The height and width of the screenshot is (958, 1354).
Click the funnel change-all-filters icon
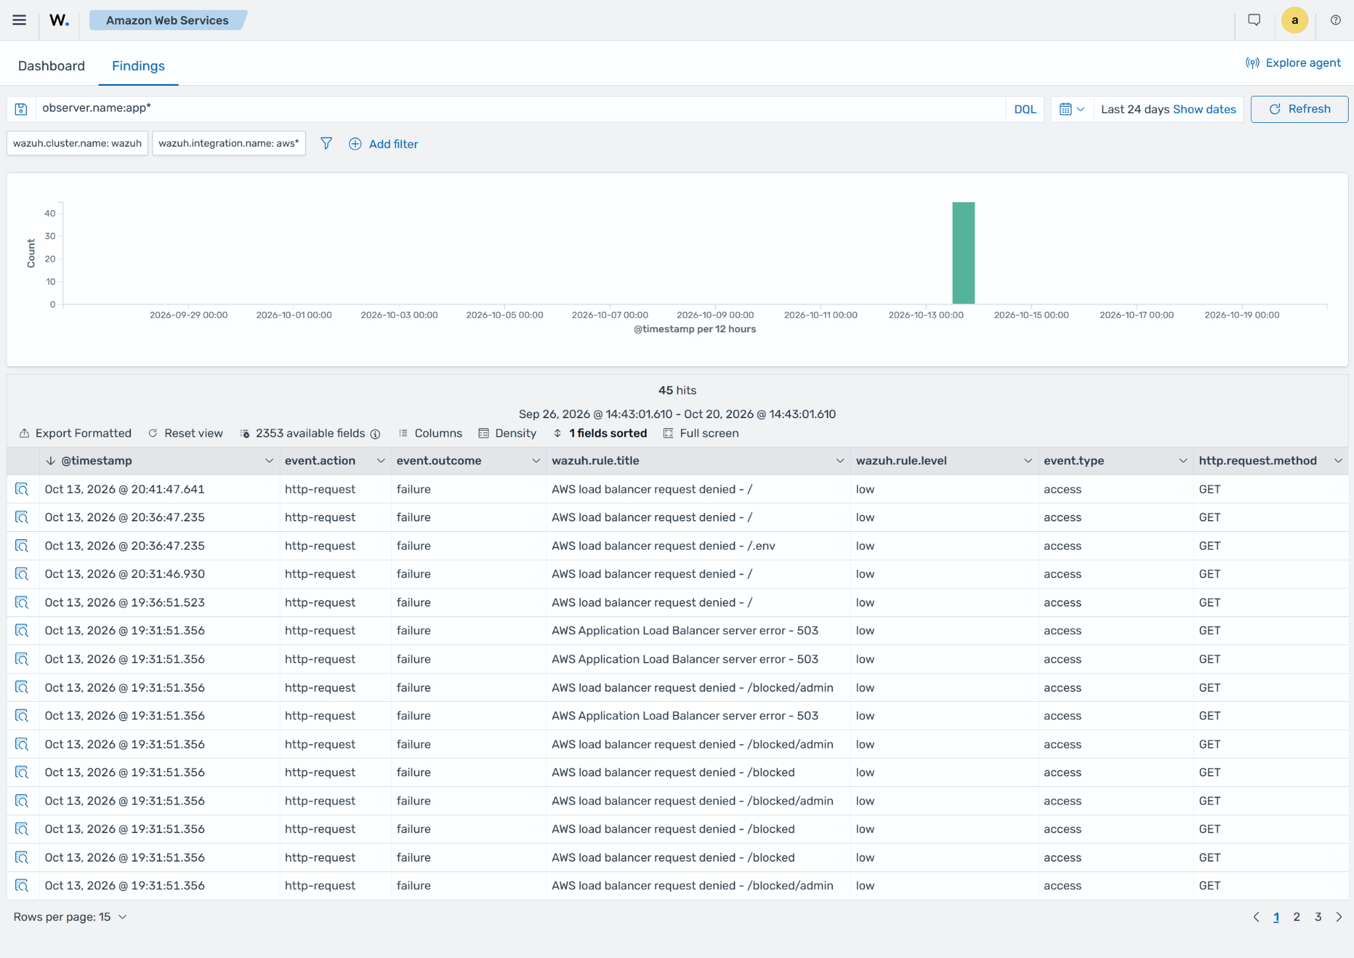pyautogui.click(x=326, y=143)
